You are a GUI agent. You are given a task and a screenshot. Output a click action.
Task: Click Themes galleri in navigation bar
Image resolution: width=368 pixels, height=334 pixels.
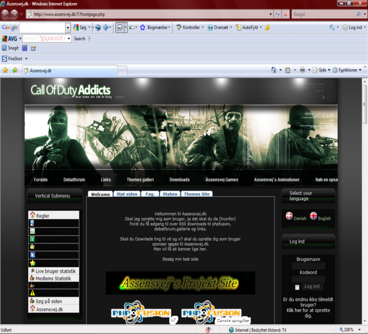140,180
